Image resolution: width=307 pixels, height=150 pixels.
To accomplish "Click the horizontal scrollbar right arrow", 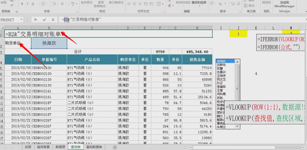I will pyautogui.click(x=303, y=147).
